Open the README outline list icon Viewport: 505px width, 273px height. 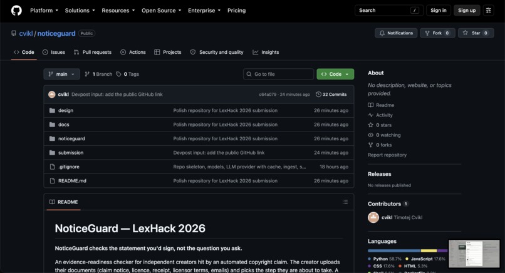click(345, 202)
